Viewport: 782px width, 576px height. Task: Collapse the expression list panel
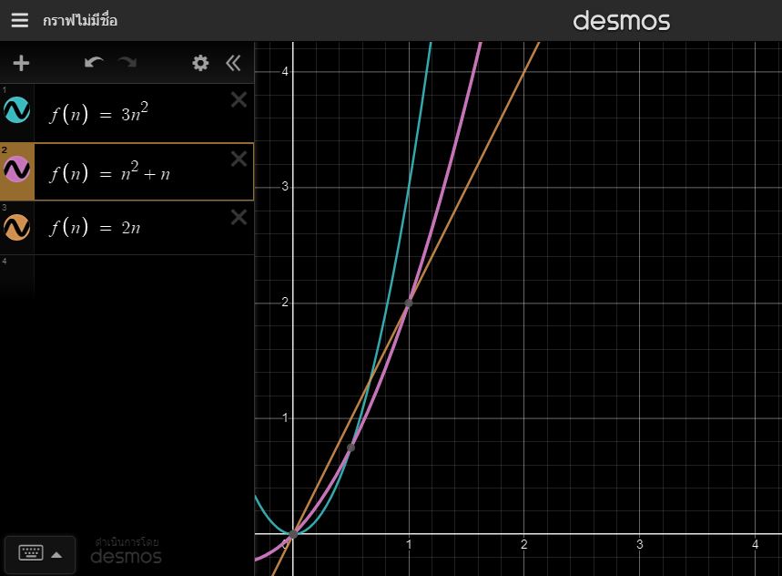pyautogui.click(x=233, y=63)
